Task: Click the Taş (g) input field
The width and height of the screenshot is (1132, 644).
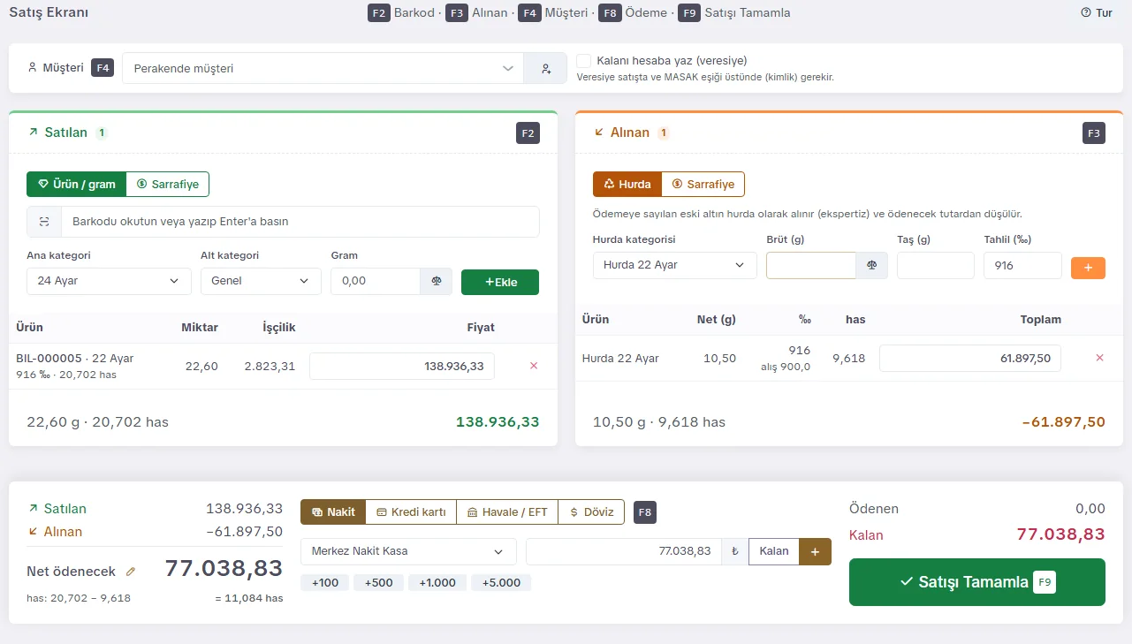Action: point(936,265)
